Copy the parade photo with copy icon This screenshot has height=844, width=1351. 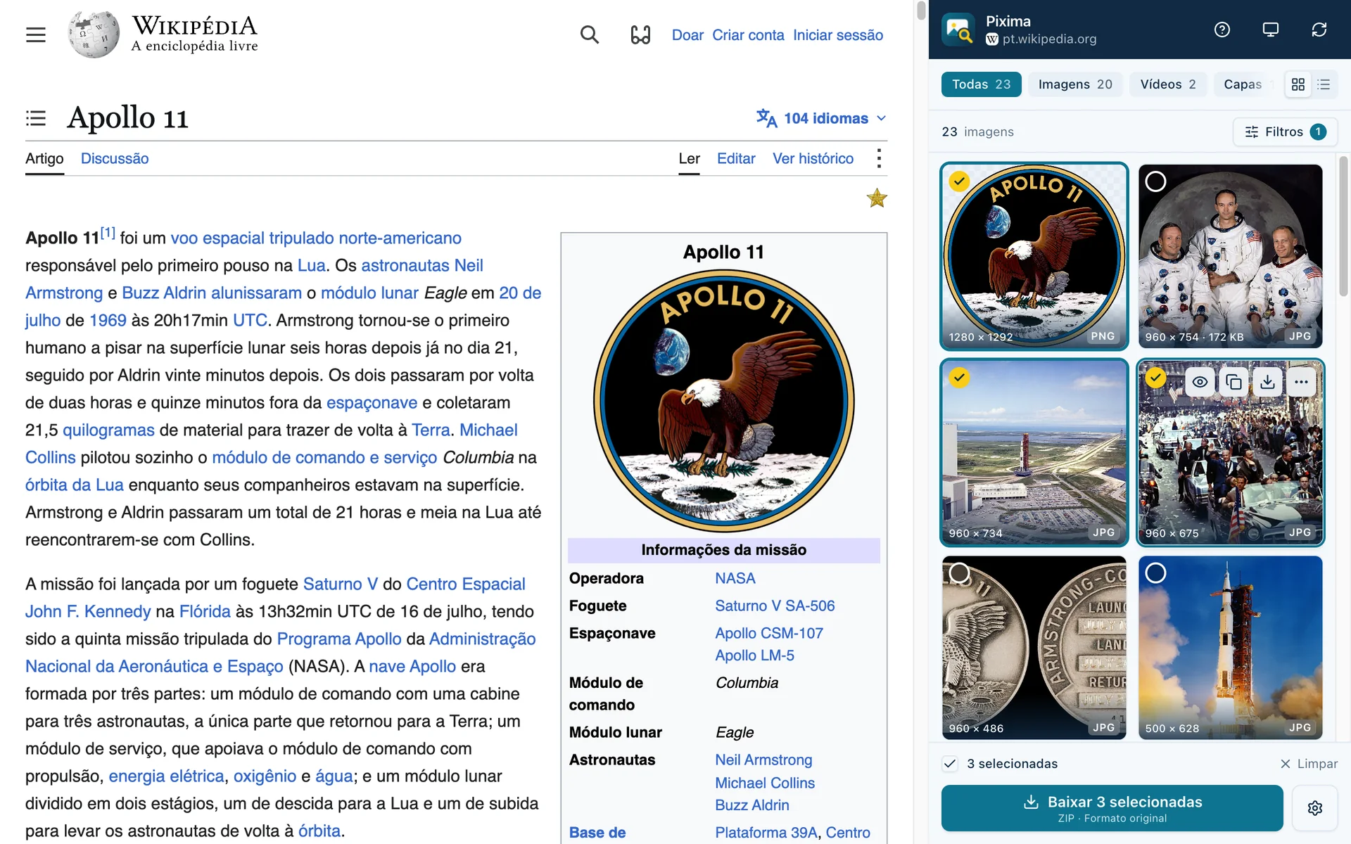pyautogui.click(x=1233, y=382)
